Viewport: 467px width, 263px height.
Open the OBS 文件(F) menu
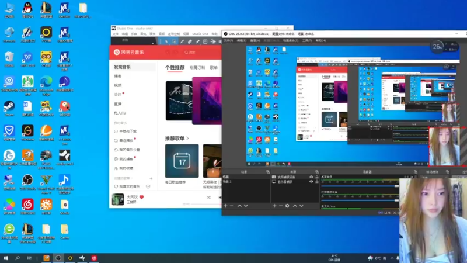pyautogui.click(x=228, y=40)
